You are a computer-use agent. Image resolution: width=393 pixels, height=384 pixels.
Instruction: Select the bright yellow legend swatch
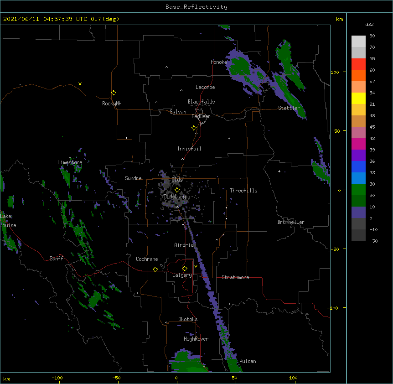pos(358,98)
